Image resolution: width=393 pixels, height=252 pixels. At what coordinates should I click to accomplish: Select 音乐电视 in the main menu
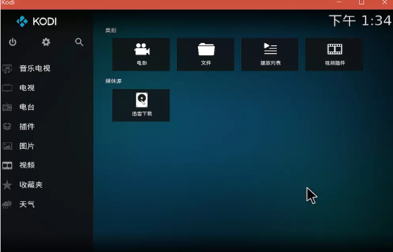point(47,68)
